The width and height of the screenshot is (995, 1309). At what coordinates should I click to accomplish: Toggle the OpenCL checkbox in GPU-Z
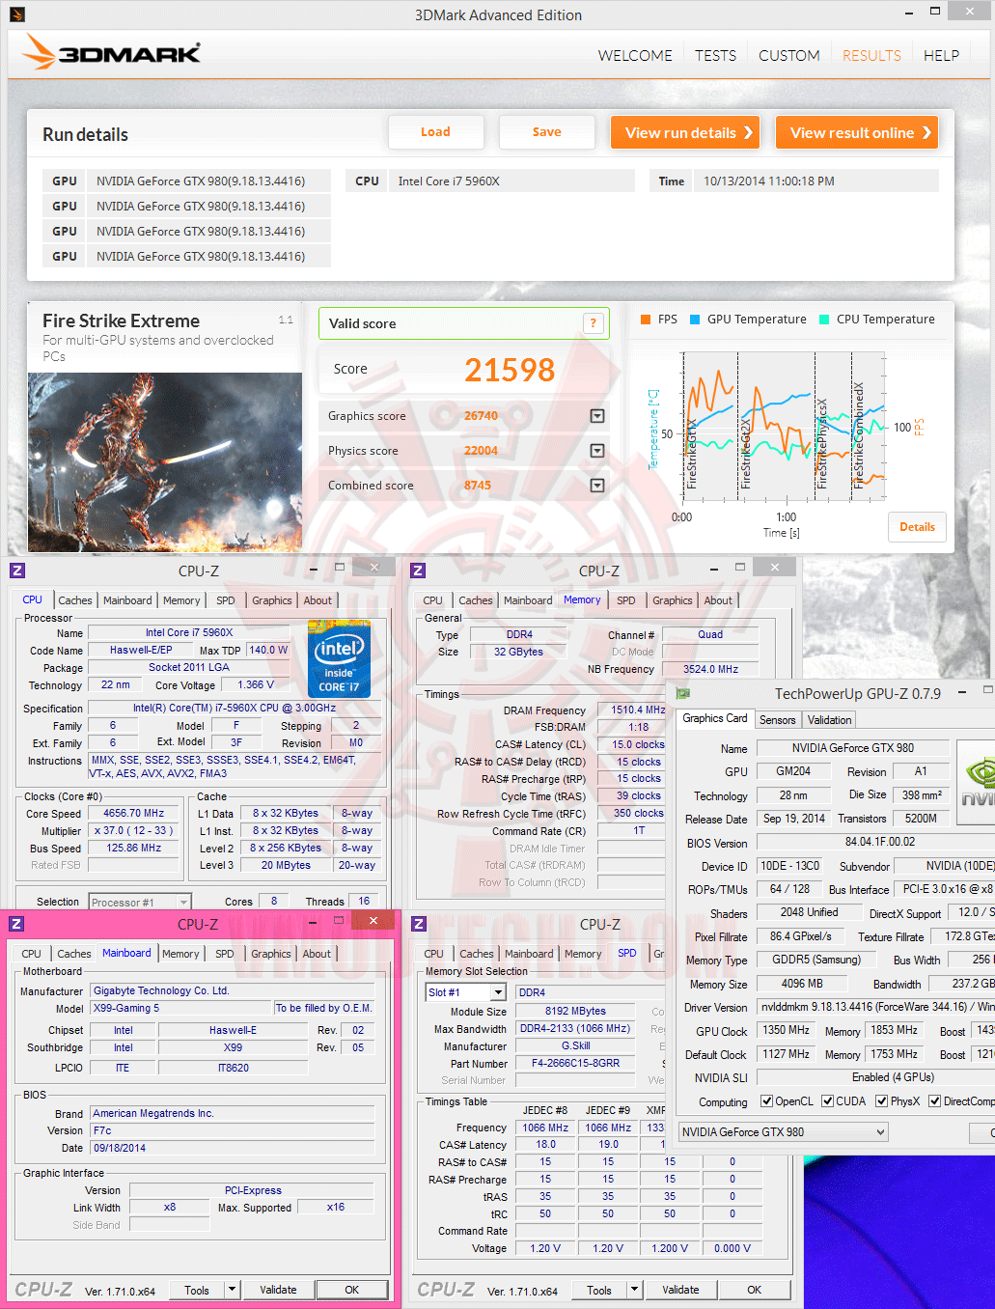click(x=766, y=1101)
